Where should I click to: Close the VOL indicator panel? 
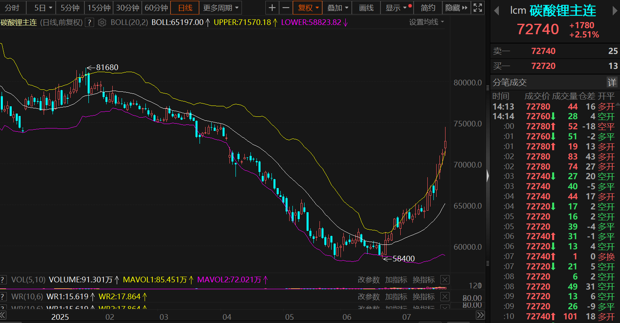click(x=444, y=280)
